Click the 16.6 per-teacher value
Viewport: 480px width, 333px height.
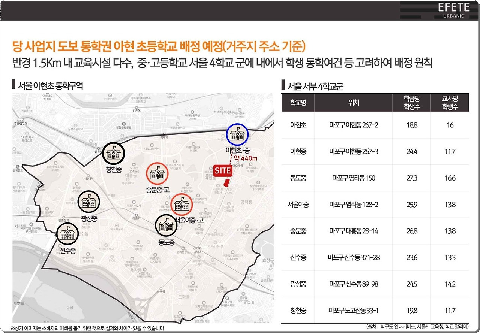[450, 178]
